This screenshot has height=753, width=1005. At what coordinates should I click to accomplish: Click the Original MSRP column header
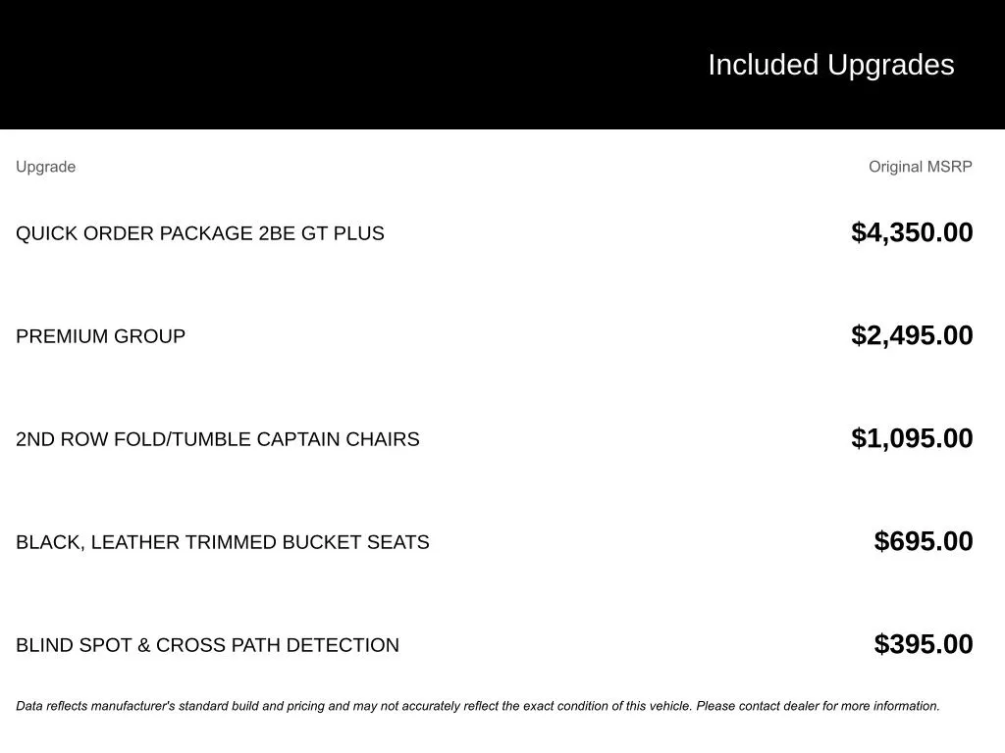click(x=920, y=167)
